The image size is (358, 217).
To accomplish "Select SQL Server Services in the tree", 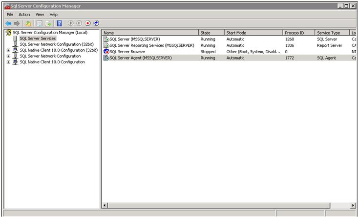I will (38, 39).
